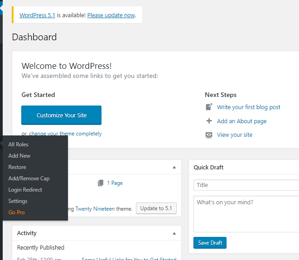Screen dimensions: 299x260
Task: Open the Twenty Nineteen theme link
Action: 95,209
